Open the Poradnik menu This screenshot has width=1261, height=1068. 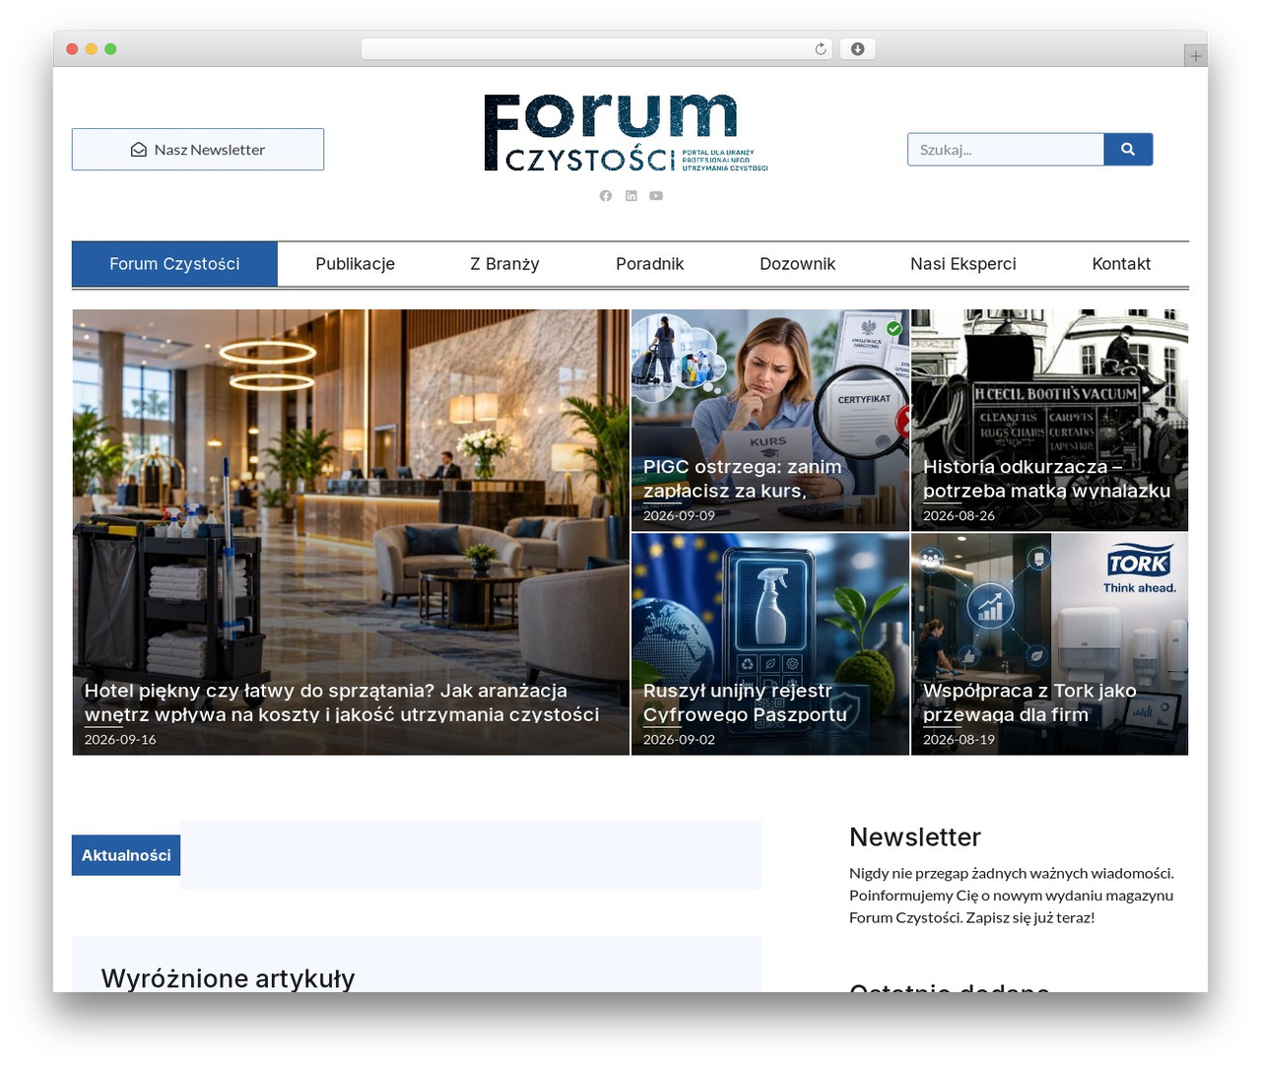click(650, 264)
